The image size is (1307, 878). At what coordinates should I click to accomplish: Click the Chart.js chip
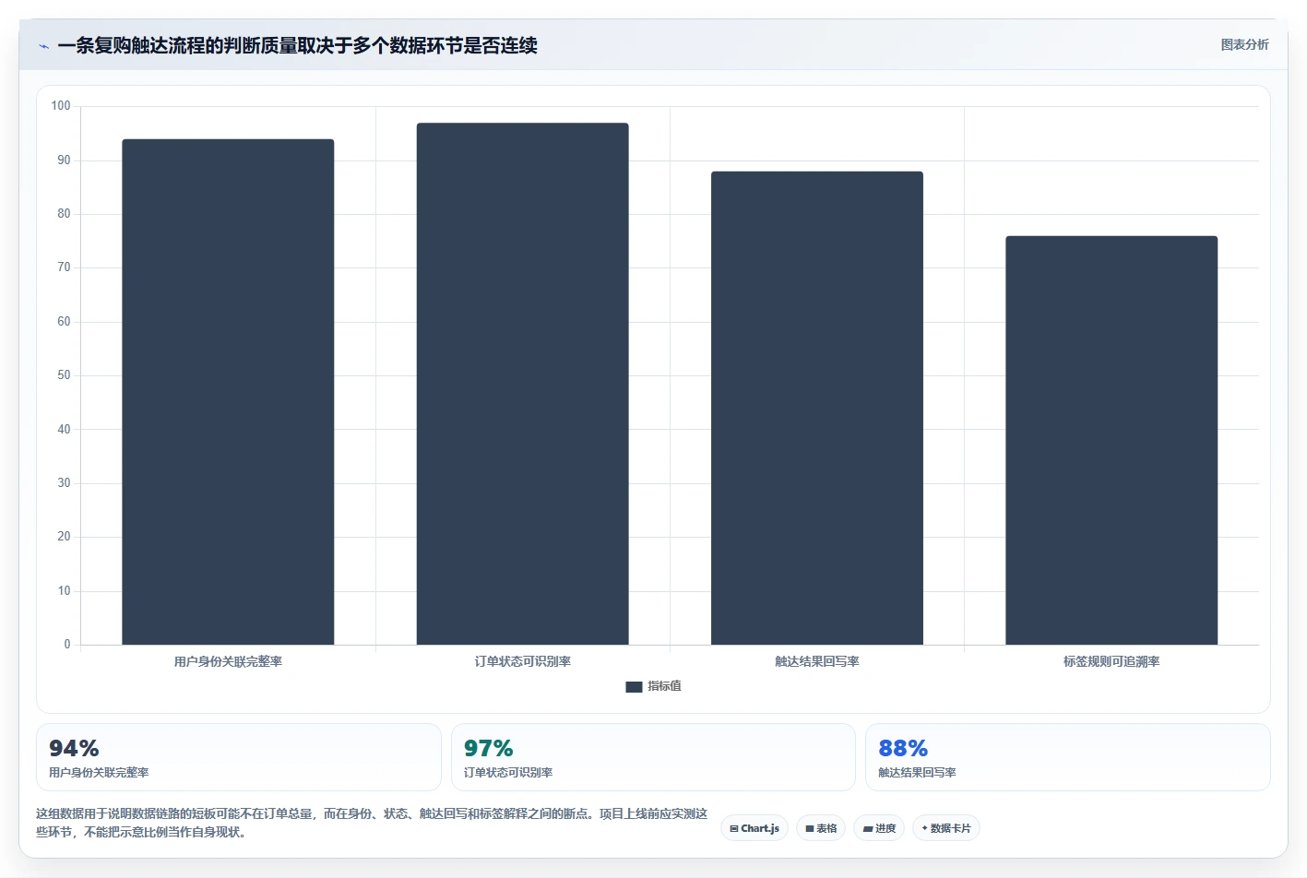754,828
